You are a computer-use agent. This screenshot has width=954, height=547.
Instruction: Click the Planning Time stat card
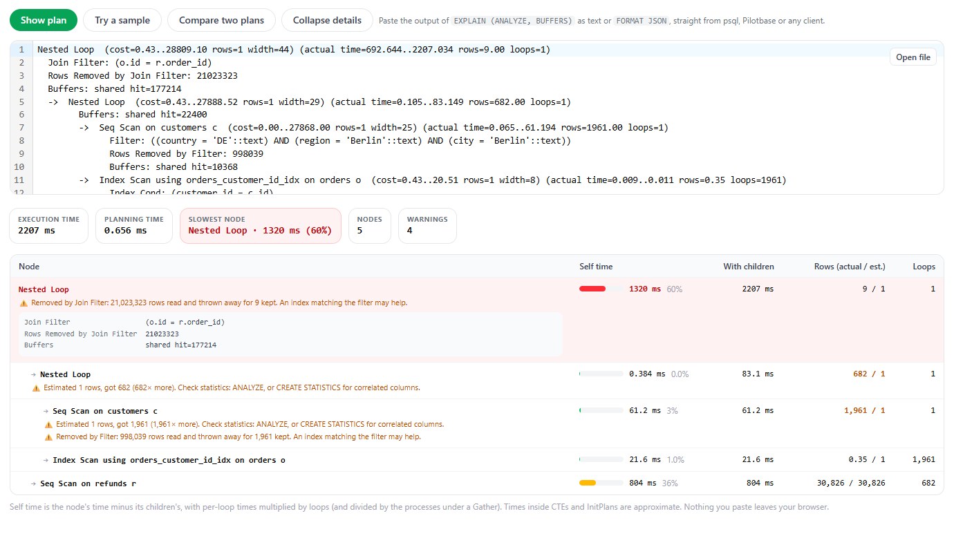tap(134, 226)
